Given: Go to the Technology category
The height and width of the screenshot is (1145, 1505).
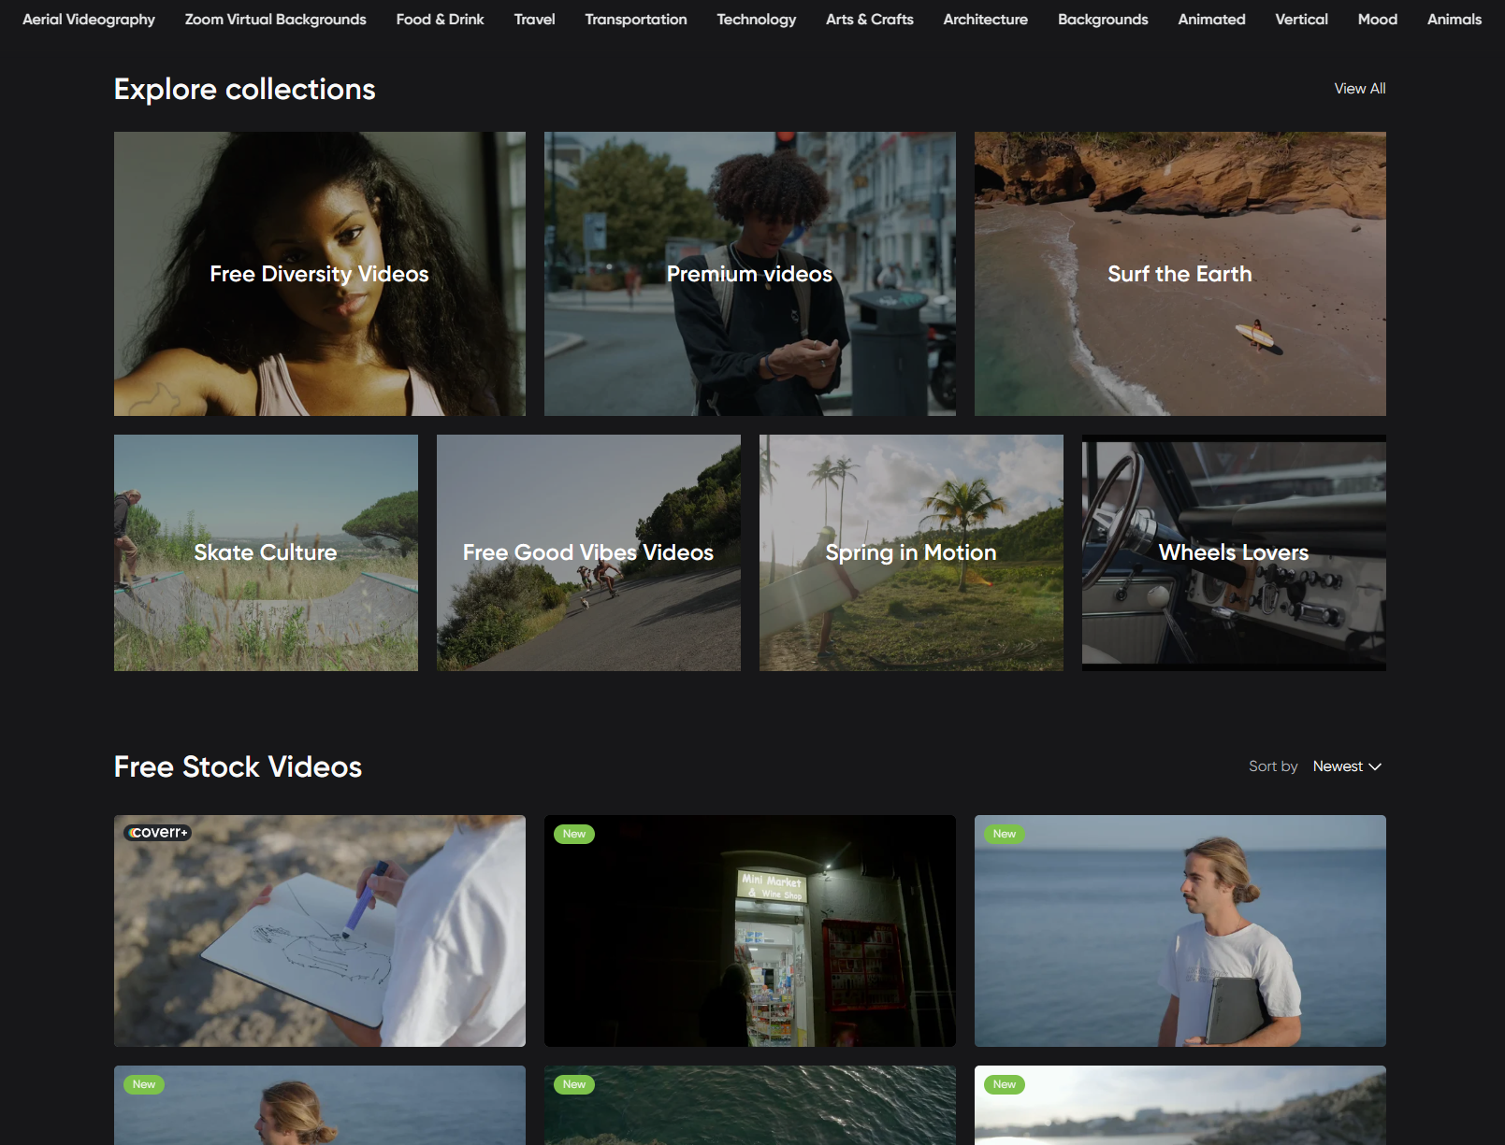Looking at the screenshot, I should point(756,19).
